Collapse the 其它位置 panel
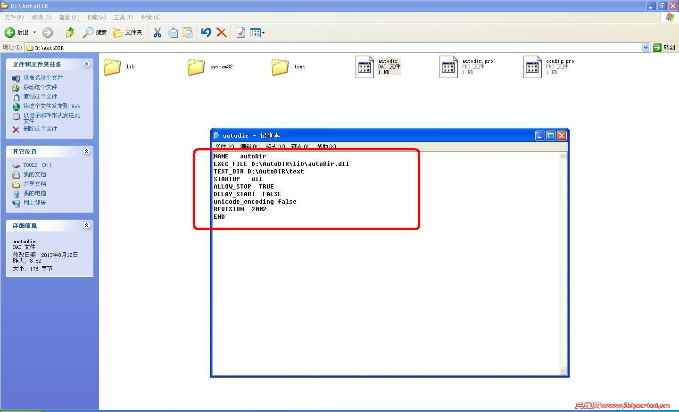679x412 pixels. (86, 151)
